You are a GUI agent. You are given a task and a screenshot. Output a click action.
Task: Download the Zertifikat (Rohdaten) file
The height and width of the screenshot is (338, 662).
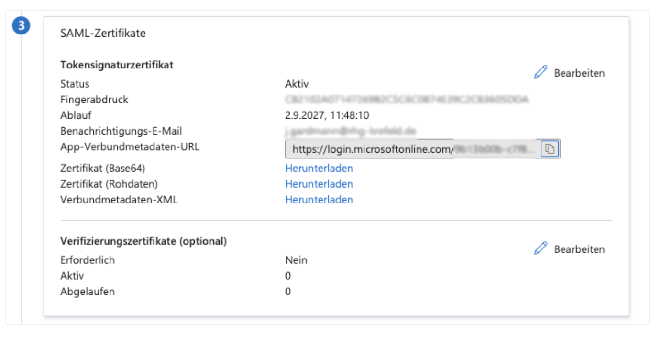319,184
